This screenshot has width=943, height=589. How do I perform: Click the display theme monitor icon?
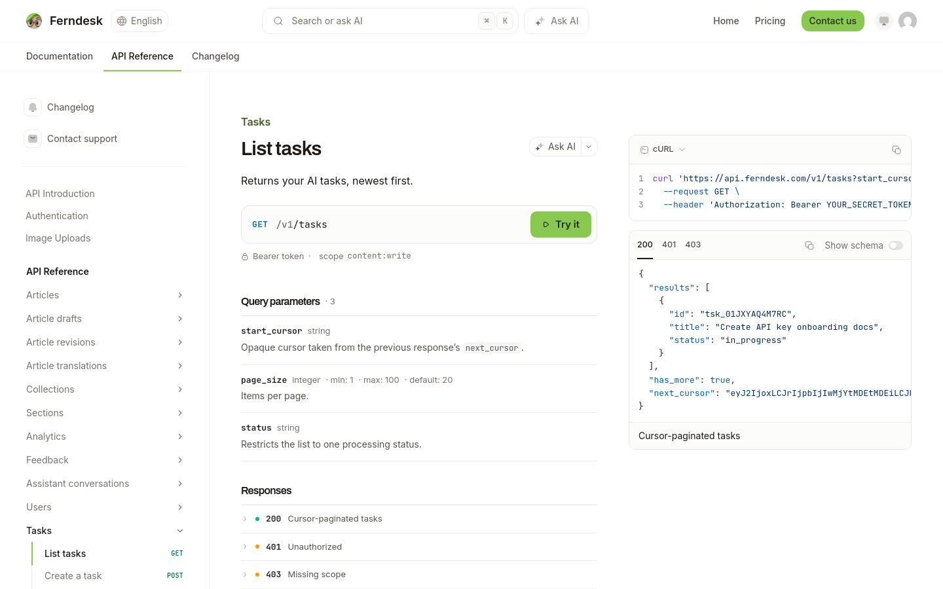pyautogui.click(x=884, y=21)
